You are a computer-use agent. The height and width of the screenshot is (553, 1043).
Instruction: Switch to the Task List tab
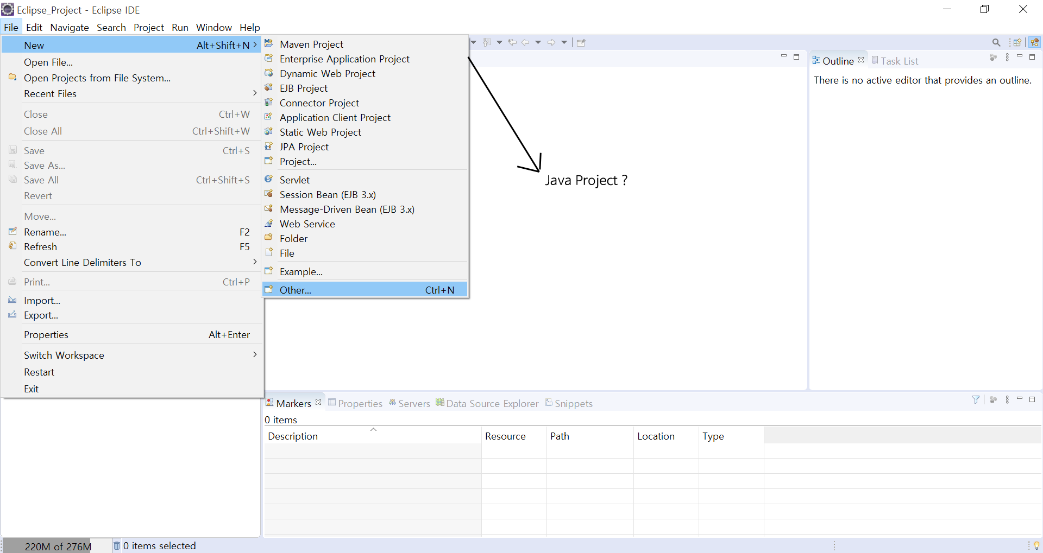pos(895,61)
